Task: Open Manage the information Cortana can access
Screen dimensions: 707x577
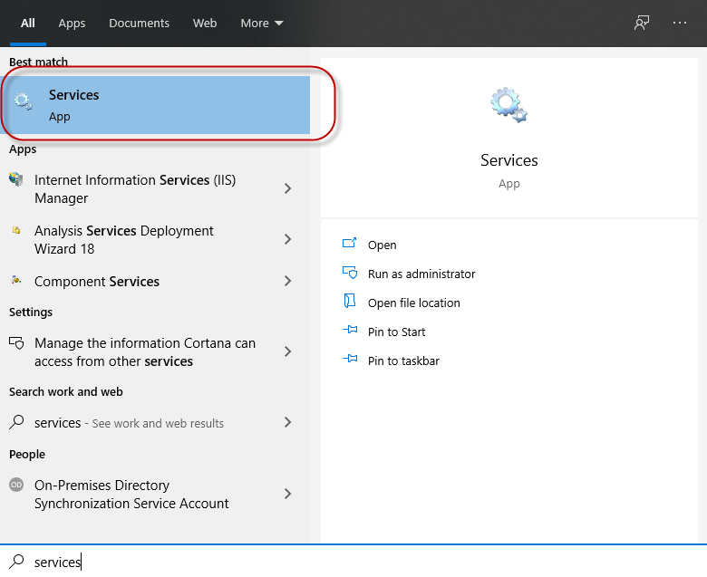Action: (145, 351)
